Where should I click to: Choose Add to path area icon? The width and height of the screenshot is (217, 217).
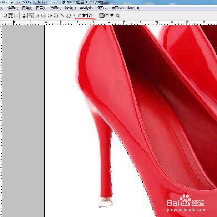click(x=102, y=15)
